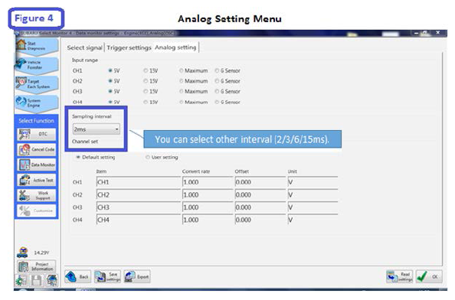Open Vehicle Forester step icon
The height and width of the screenshot is (300, 455).
coord(21,64)
